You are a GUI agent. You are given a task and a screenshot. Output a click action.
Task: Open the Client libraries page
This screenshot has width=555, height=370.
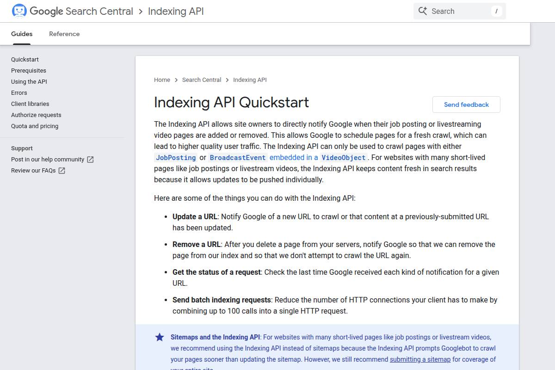click(x=30, y=104)
